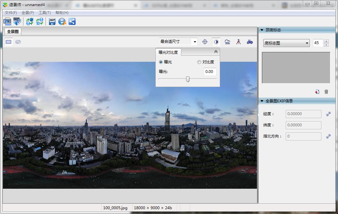The image size is (338, 214).
Task: Click the 曝光 value field showing 0.00
Action: click(210, 72)
